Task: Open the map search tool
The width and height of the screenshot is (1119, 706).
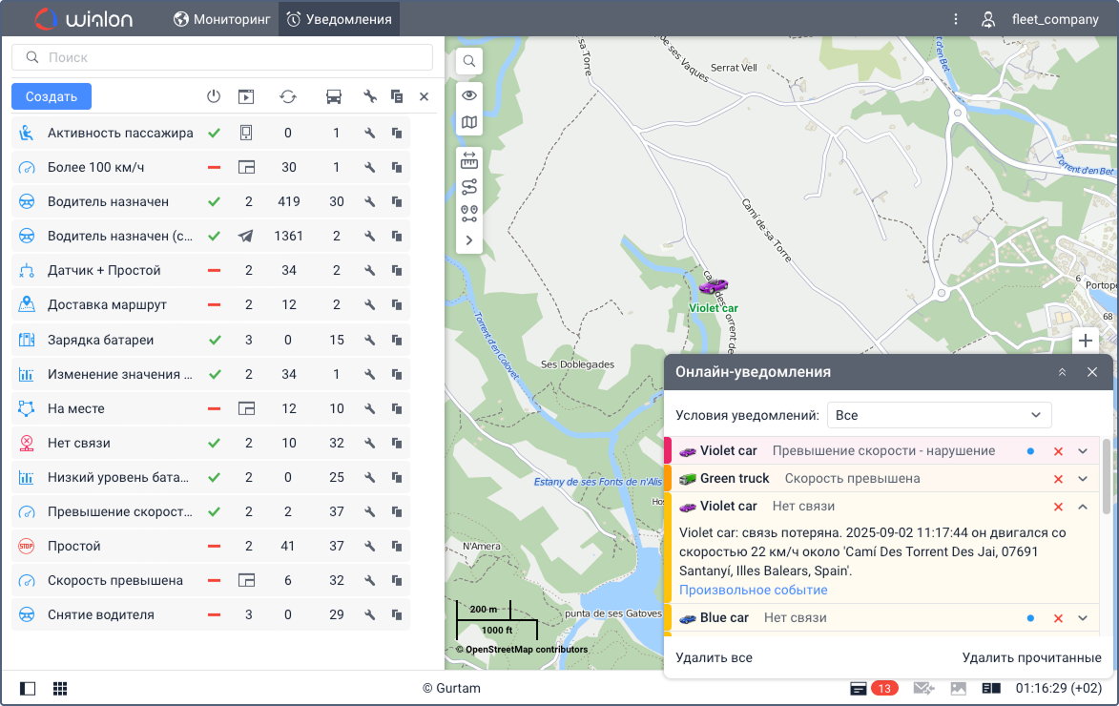Action: (x=469, y=61)
